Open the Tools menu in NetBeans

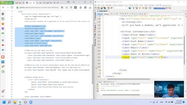[146, 5]
